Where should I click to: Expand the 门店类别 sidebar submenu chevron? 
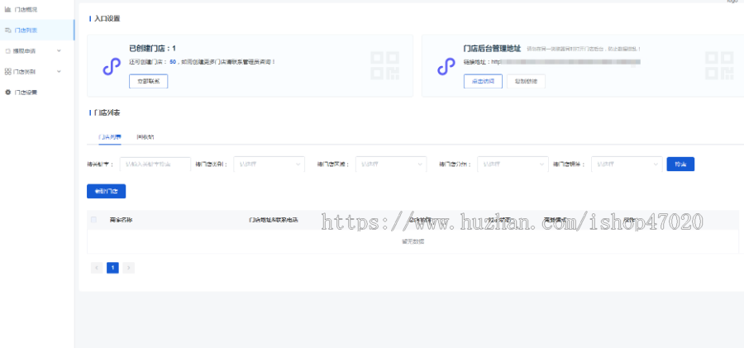pos(59,72)
